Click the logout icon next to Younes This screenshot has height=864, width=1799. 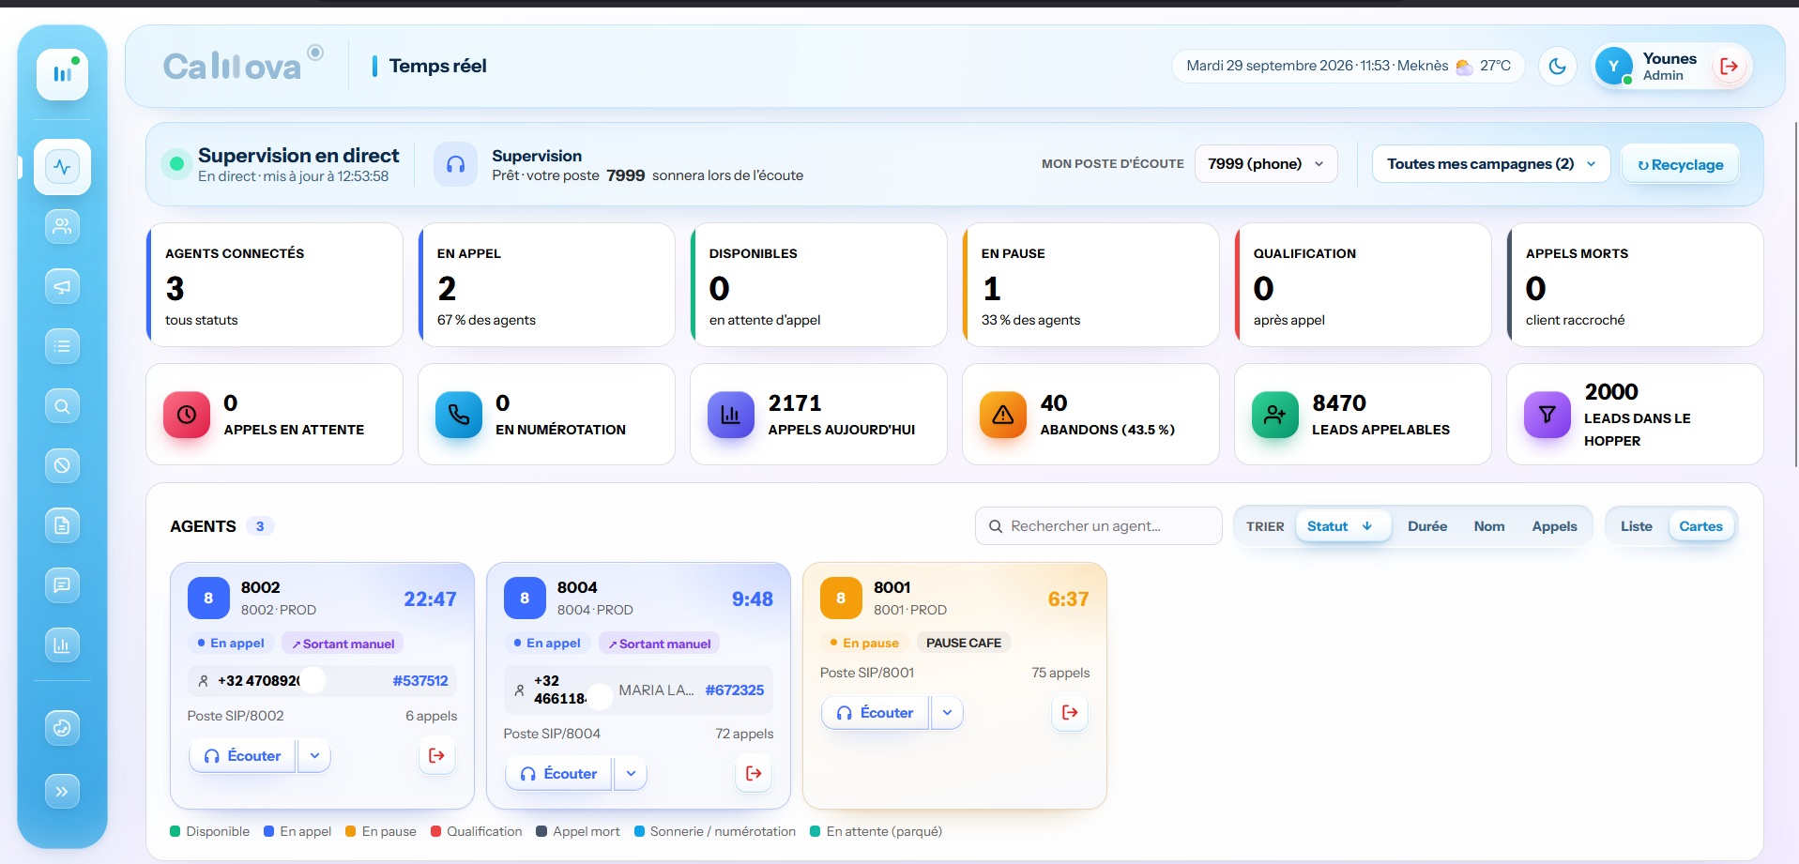[1729, 67]
